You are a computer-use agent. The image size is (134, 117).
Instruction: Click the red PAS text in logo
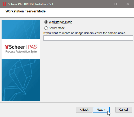(32, 47)
